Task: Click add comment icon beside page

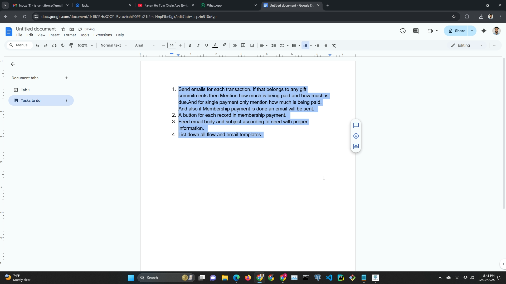Action: (356, 125)
